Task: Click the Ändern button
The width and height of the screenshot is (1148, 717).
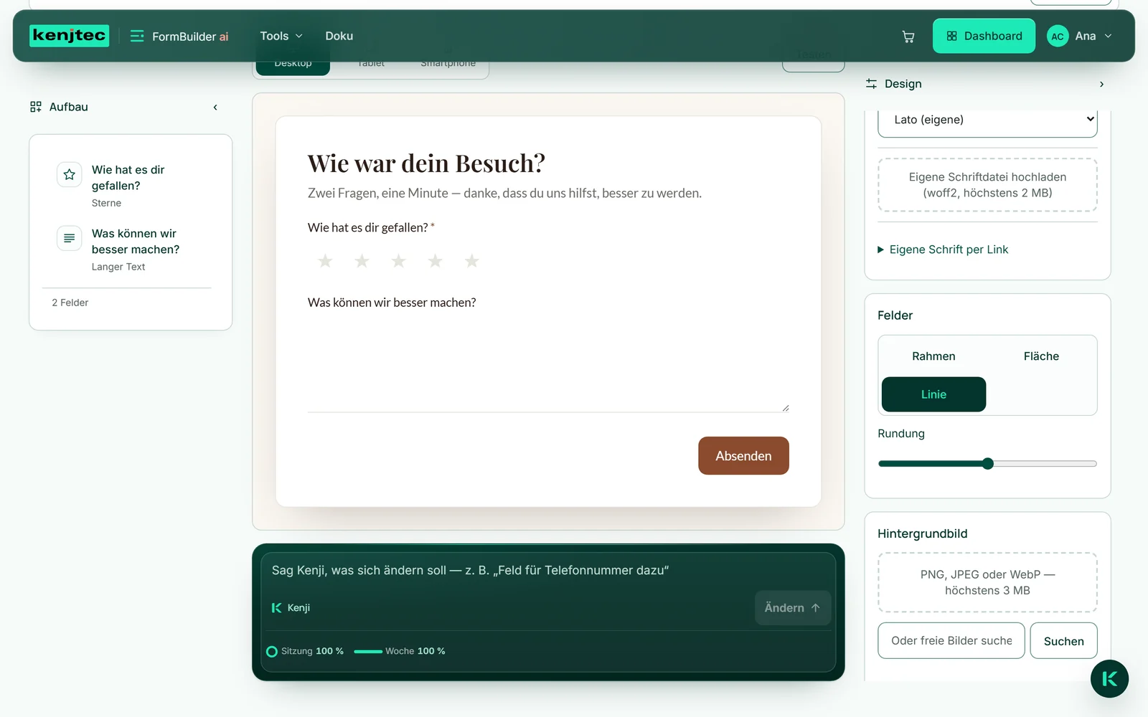Action: 792,608
